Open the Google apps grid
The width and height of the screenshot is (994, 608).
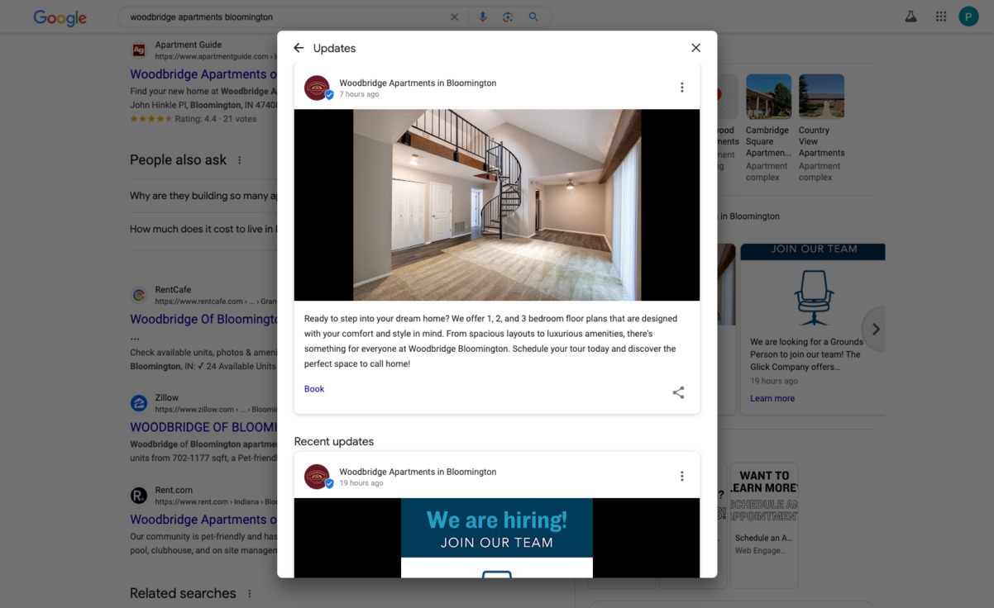pyautogui.click(x=940, y=16)
